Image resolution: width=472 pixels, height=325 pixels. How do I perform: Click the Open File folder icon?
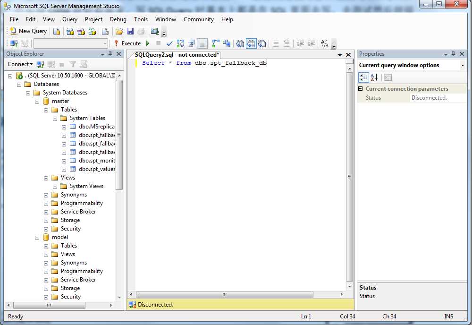(x=119, y=31)
